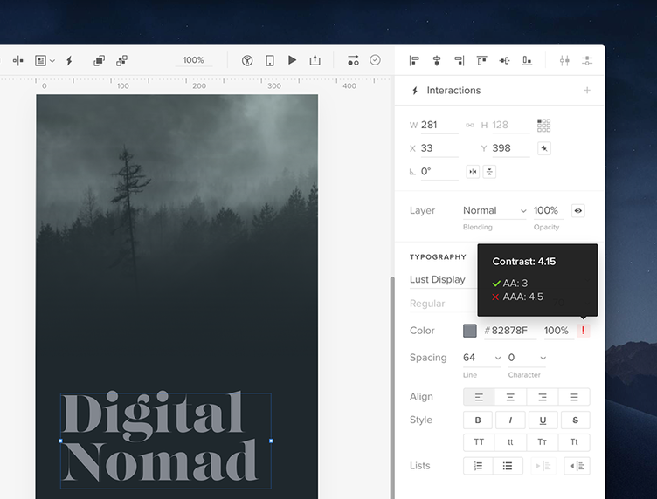
Task: Align selection to top edge
Action: 482,61
